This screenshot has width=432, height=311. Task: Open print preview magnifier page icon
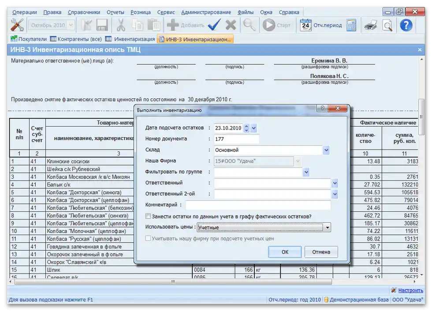coord(387,25)
